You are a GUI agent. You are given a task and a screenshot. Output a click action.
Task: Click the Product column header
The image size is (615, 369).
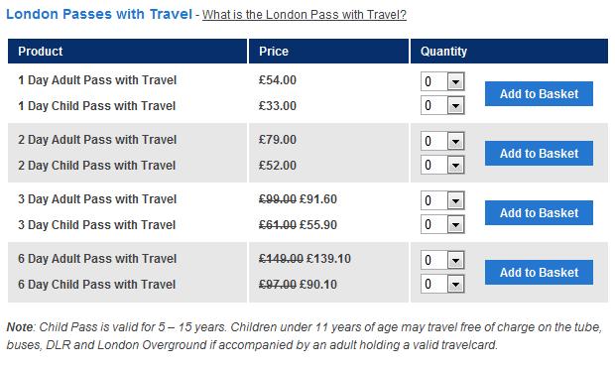pyautogui.click(x=128, y=51)
